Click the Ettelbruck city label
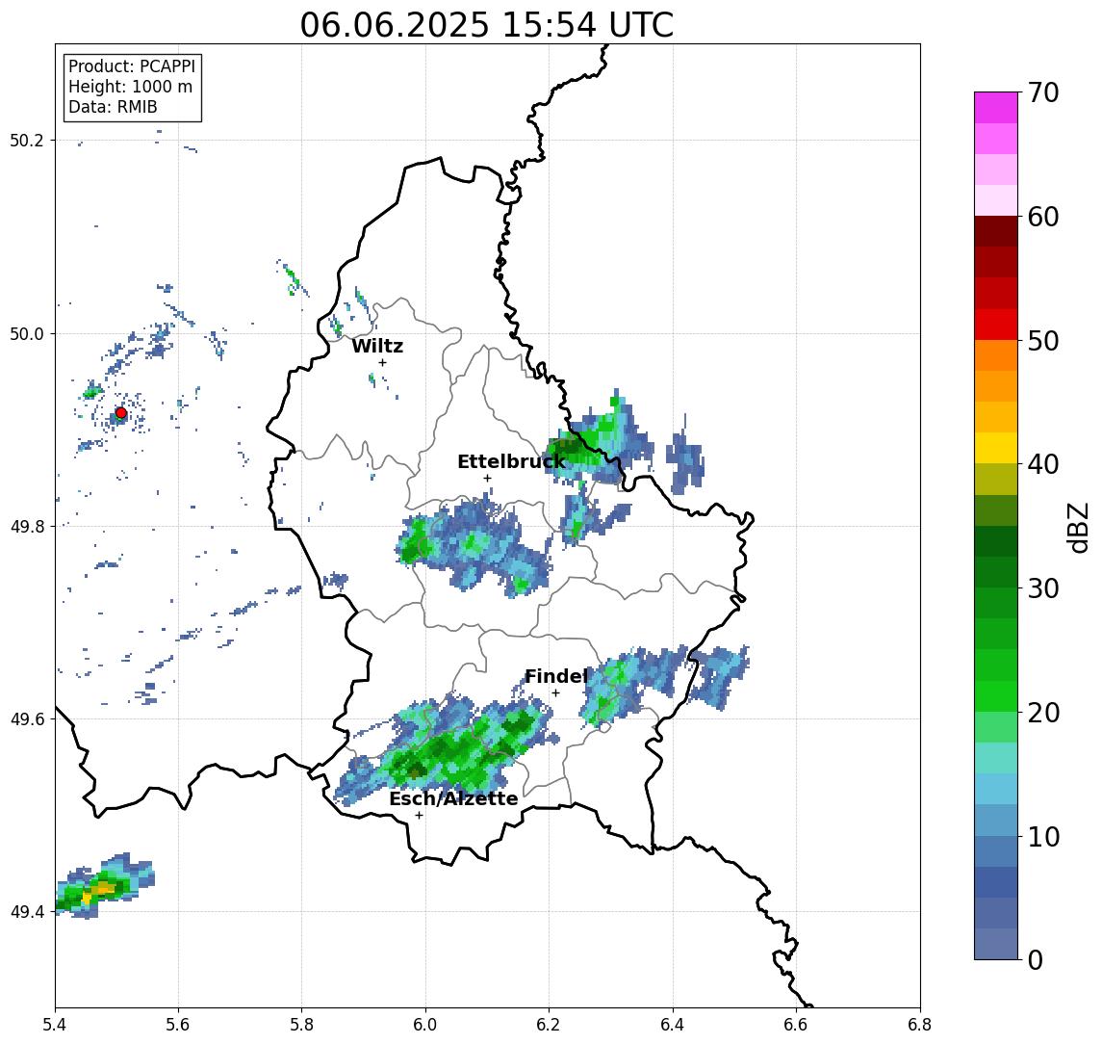Viewport: 1102px width, 1044px height. [x=511, y=461]
